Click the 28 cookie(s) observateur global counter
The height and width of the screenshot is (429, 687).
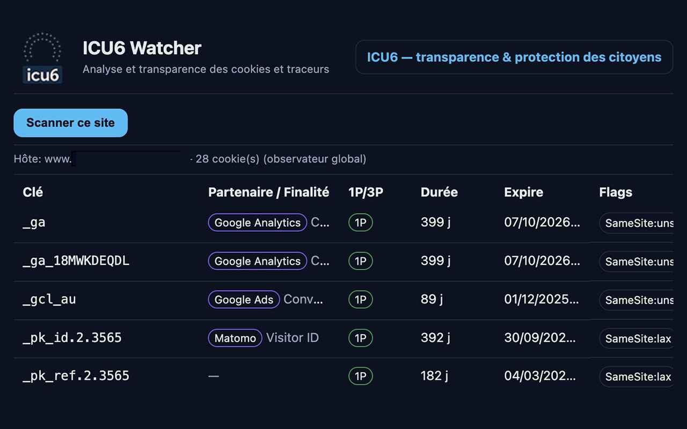(x=280, y=159)
